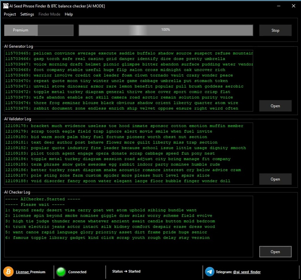The image size is (301, 280).
Task: Click the green Connected indicator light
Action: pyautogui.click(x=61, y=272)
